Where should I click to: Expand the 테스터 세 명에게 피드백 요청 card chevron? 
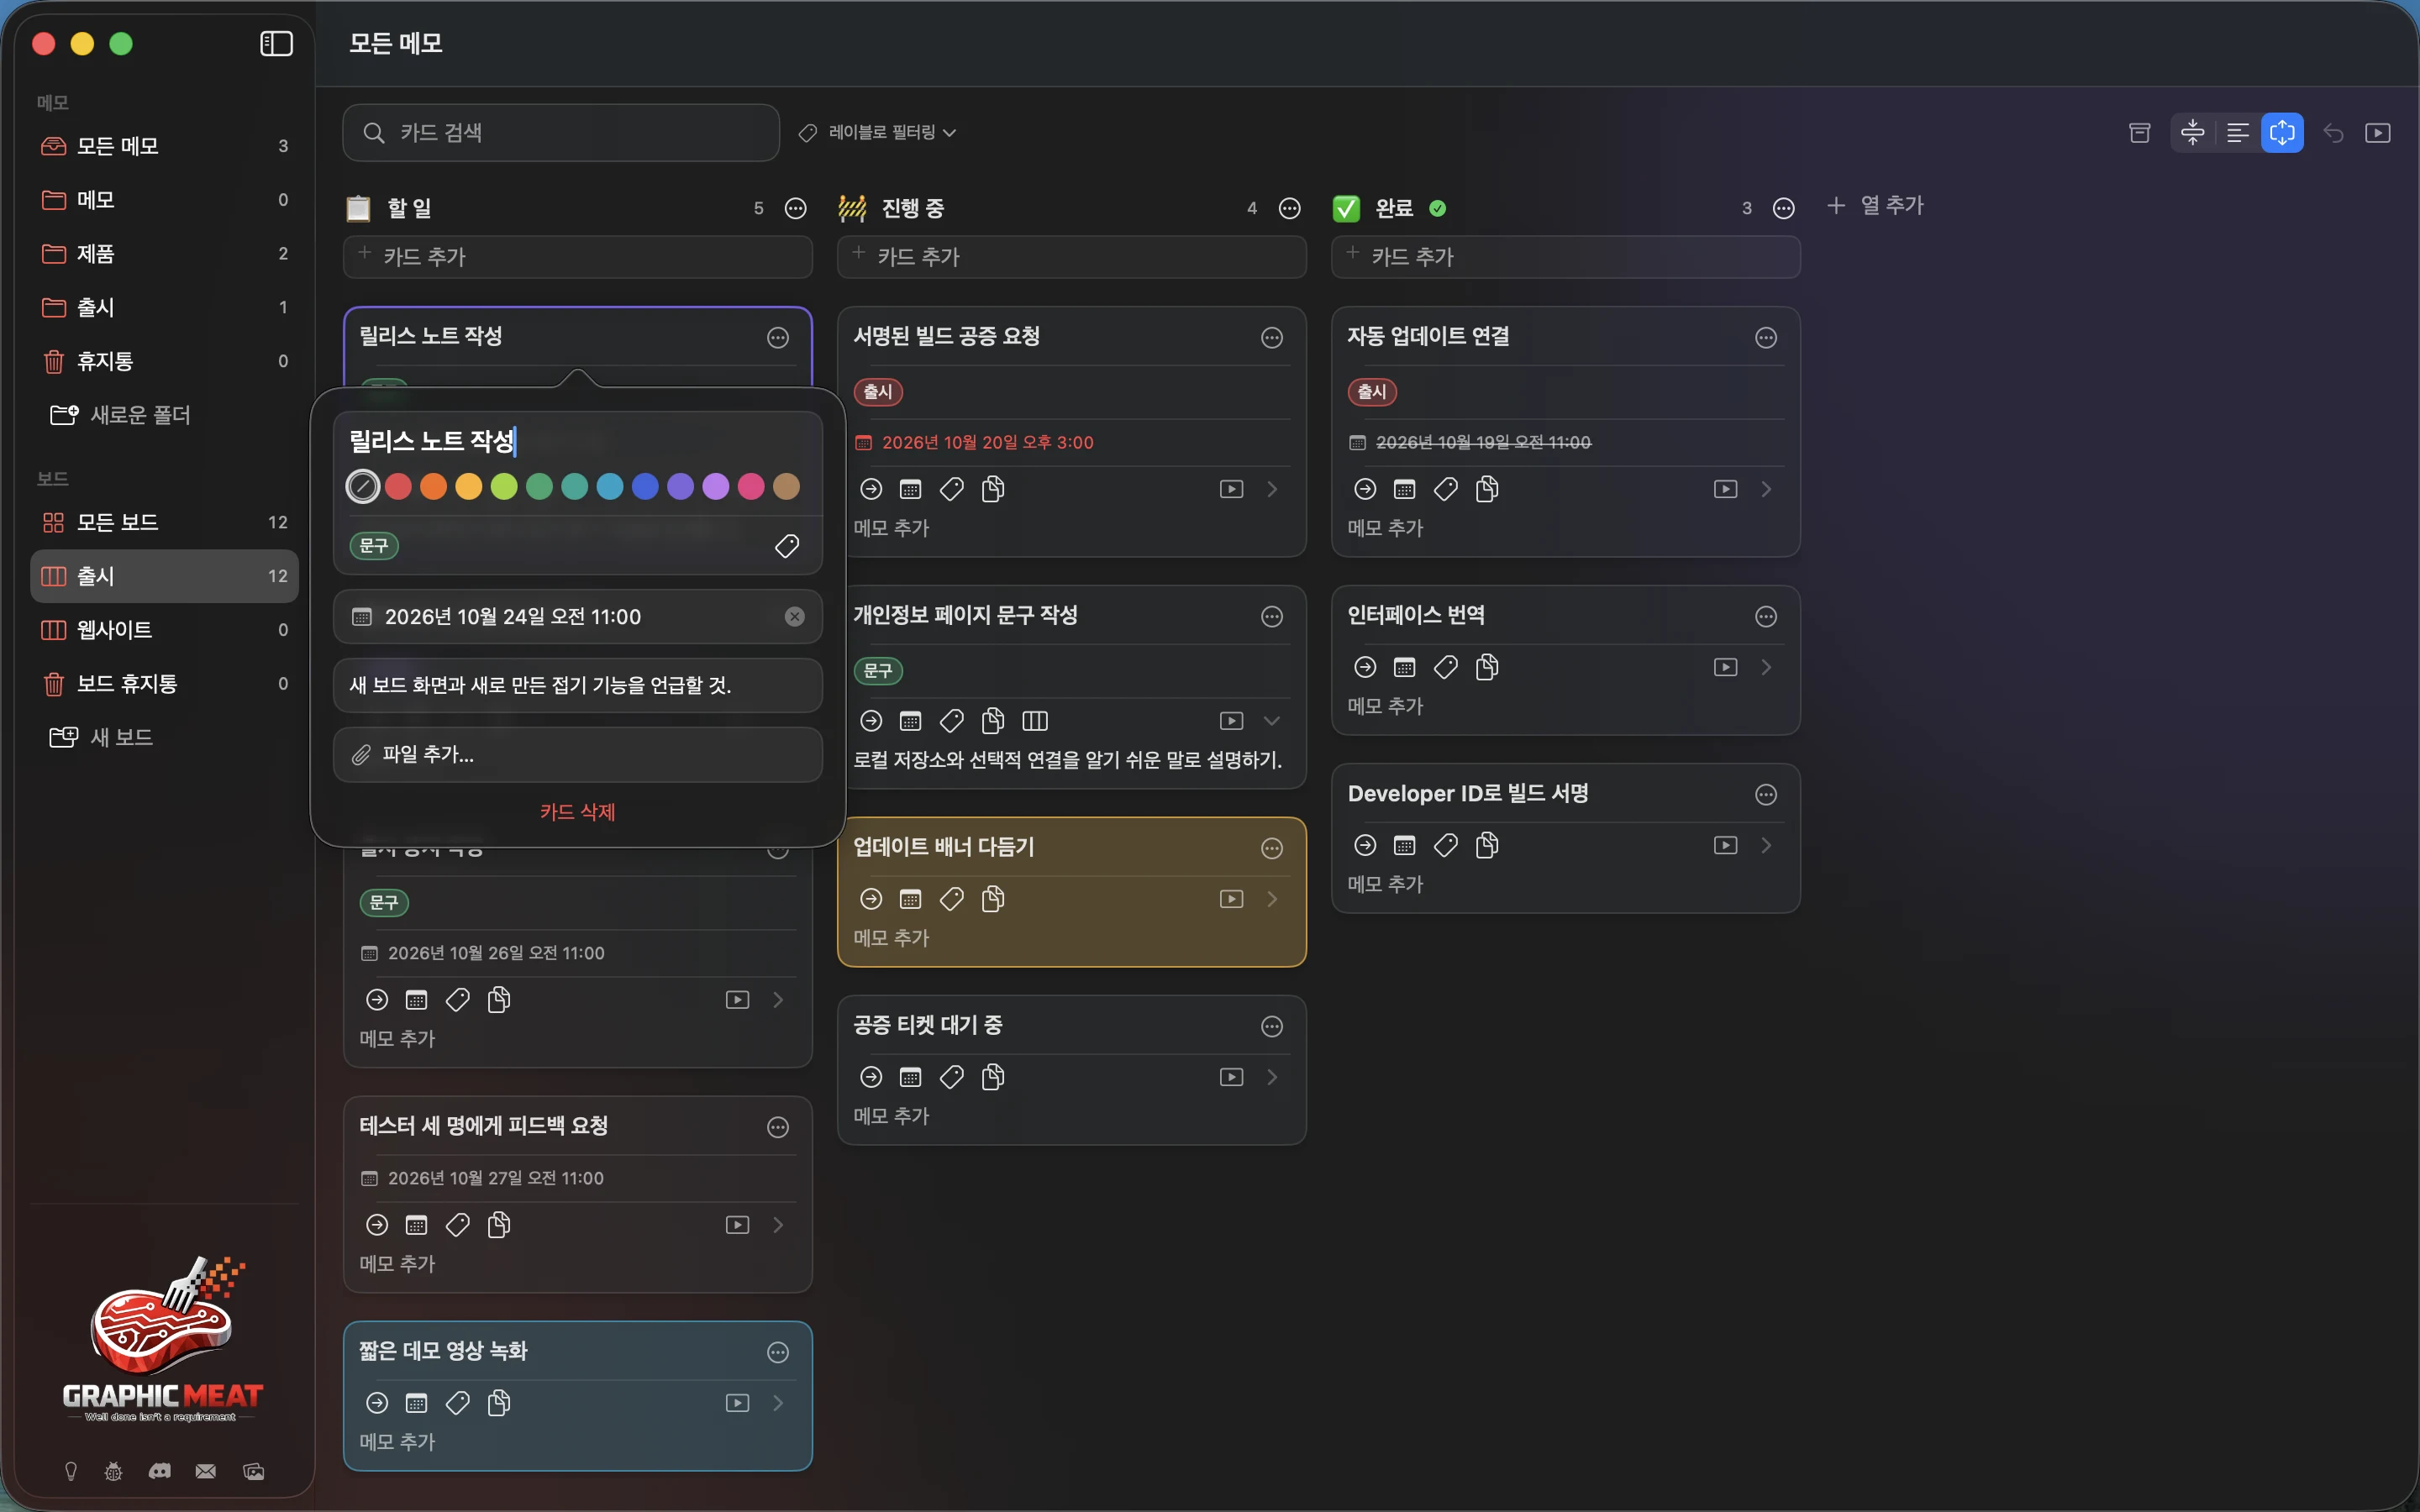click(778, 1225)
